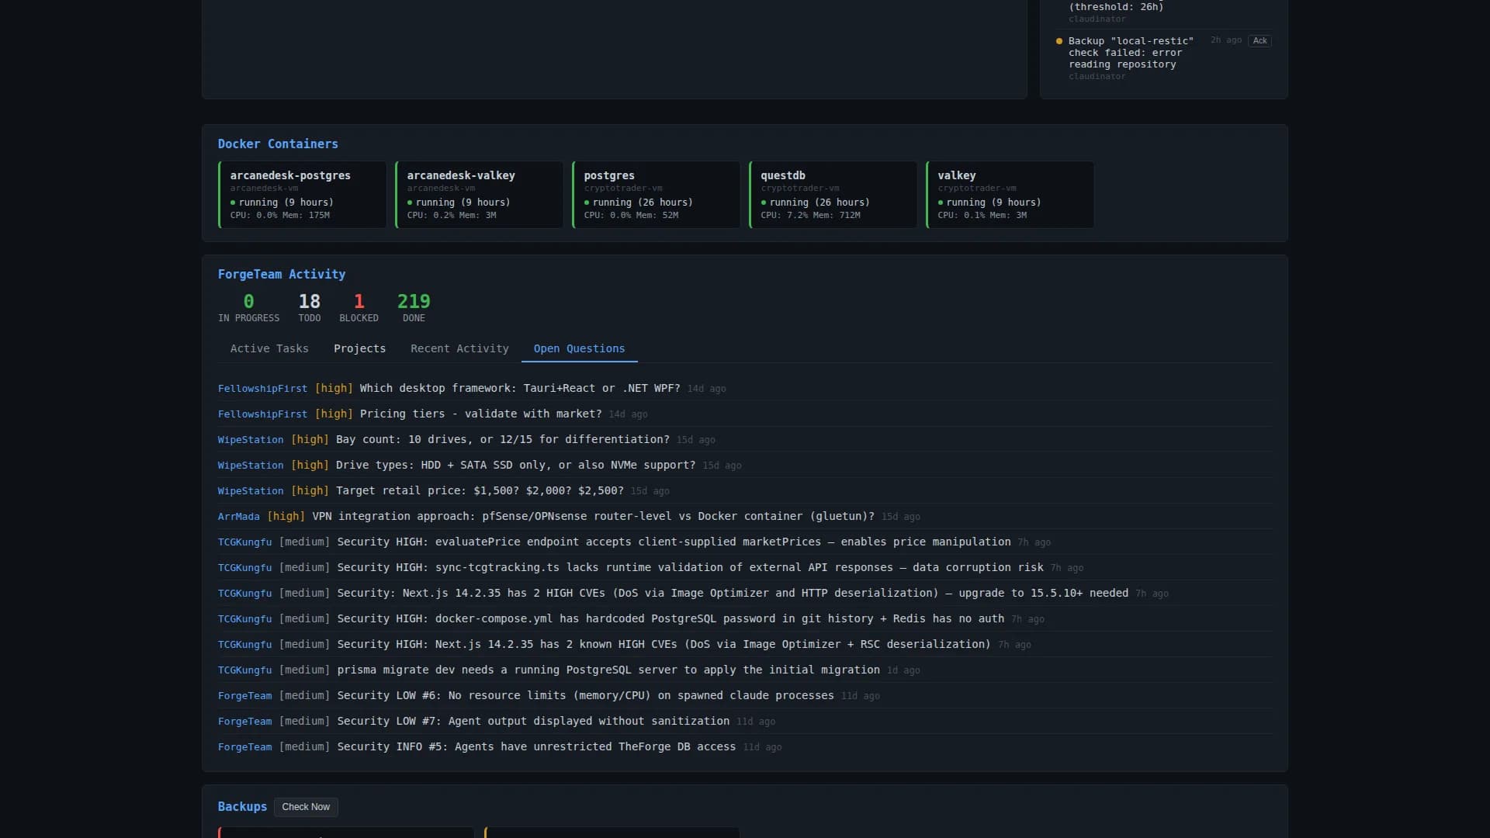Select question about NVMe support drive types
Screen dimensions: 1490x838
(516, 465)
